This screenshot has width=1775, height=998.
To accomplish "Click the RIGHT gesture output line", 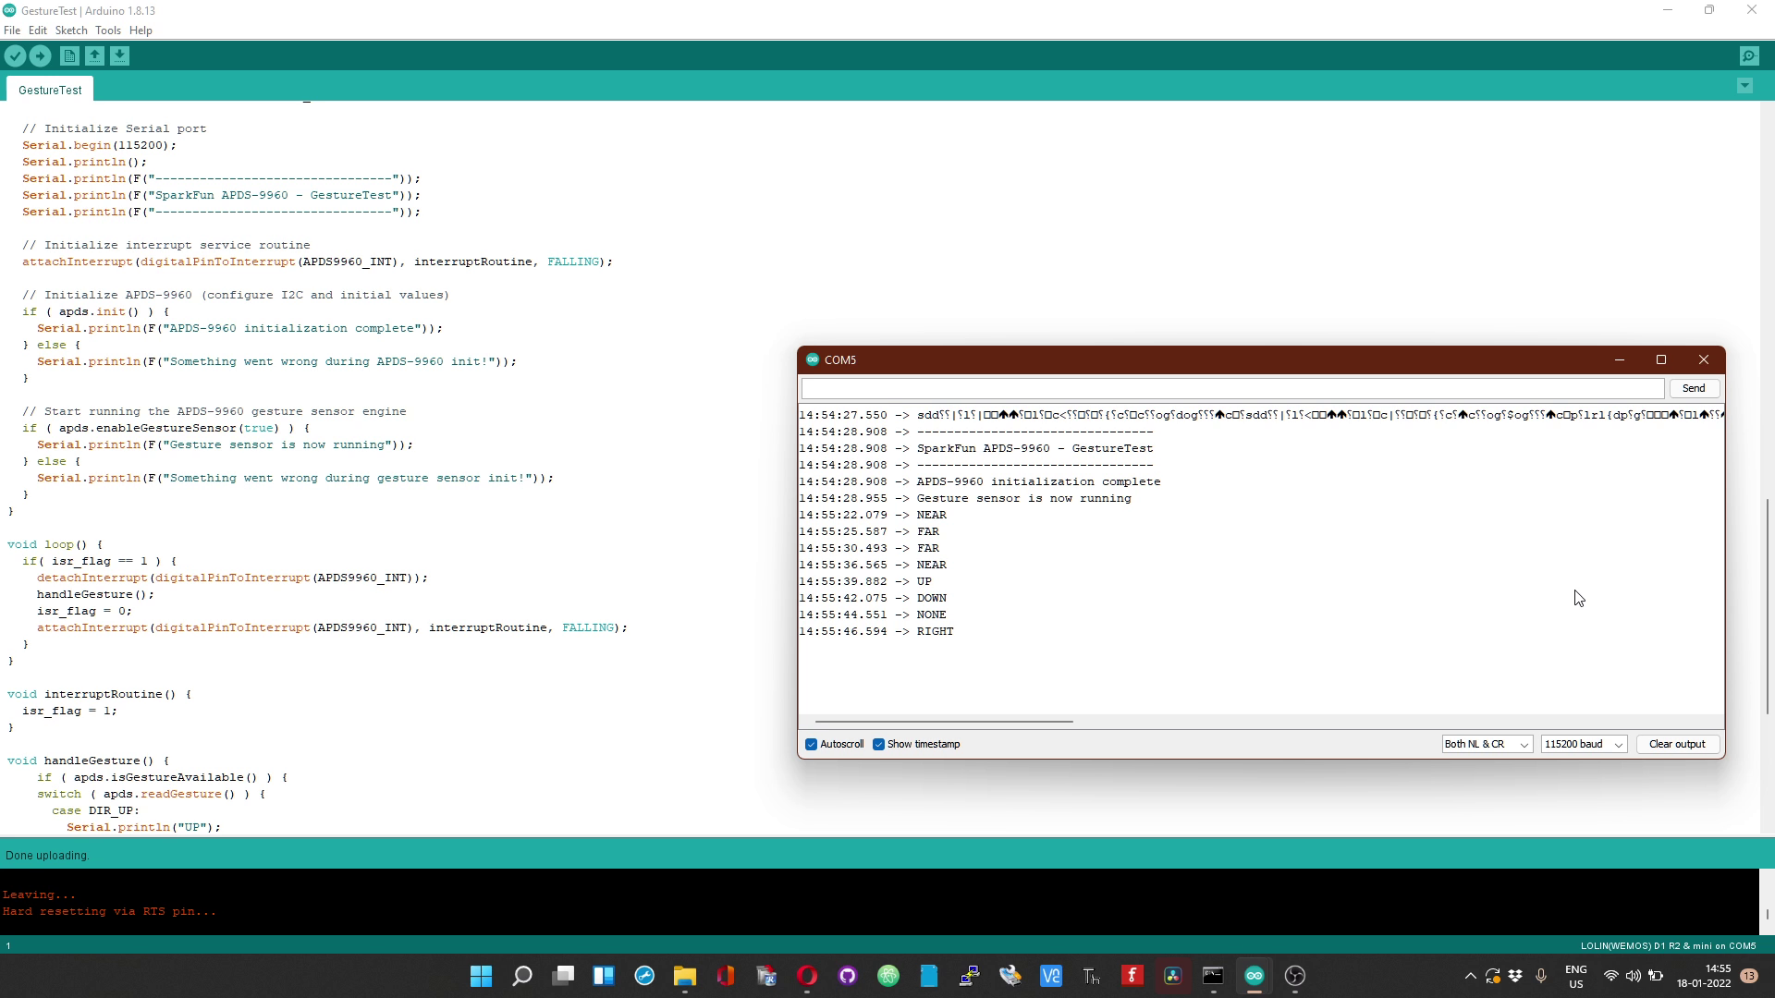I will [876, 631].
